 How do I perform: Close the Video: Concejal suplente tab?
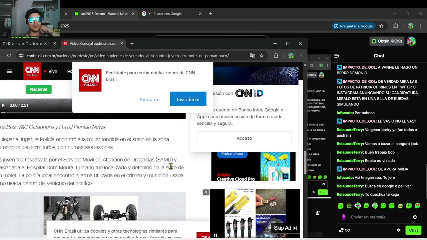point(122,44)
